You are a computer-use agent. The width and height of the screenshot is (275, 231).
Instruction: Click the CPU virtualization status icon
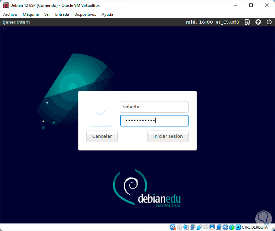tap(225, 227)
